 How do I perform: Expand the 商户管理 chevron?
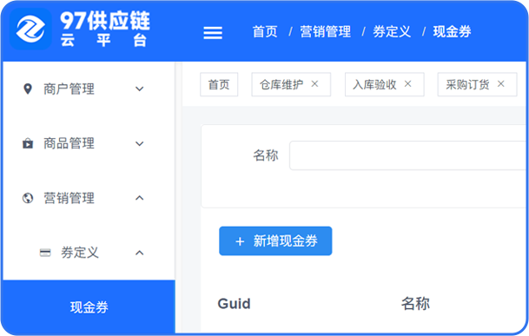[x=140, y=89]
